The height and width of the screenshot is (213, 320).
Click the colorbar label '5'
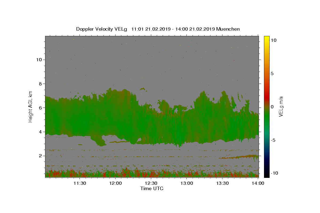click(272, 73)
